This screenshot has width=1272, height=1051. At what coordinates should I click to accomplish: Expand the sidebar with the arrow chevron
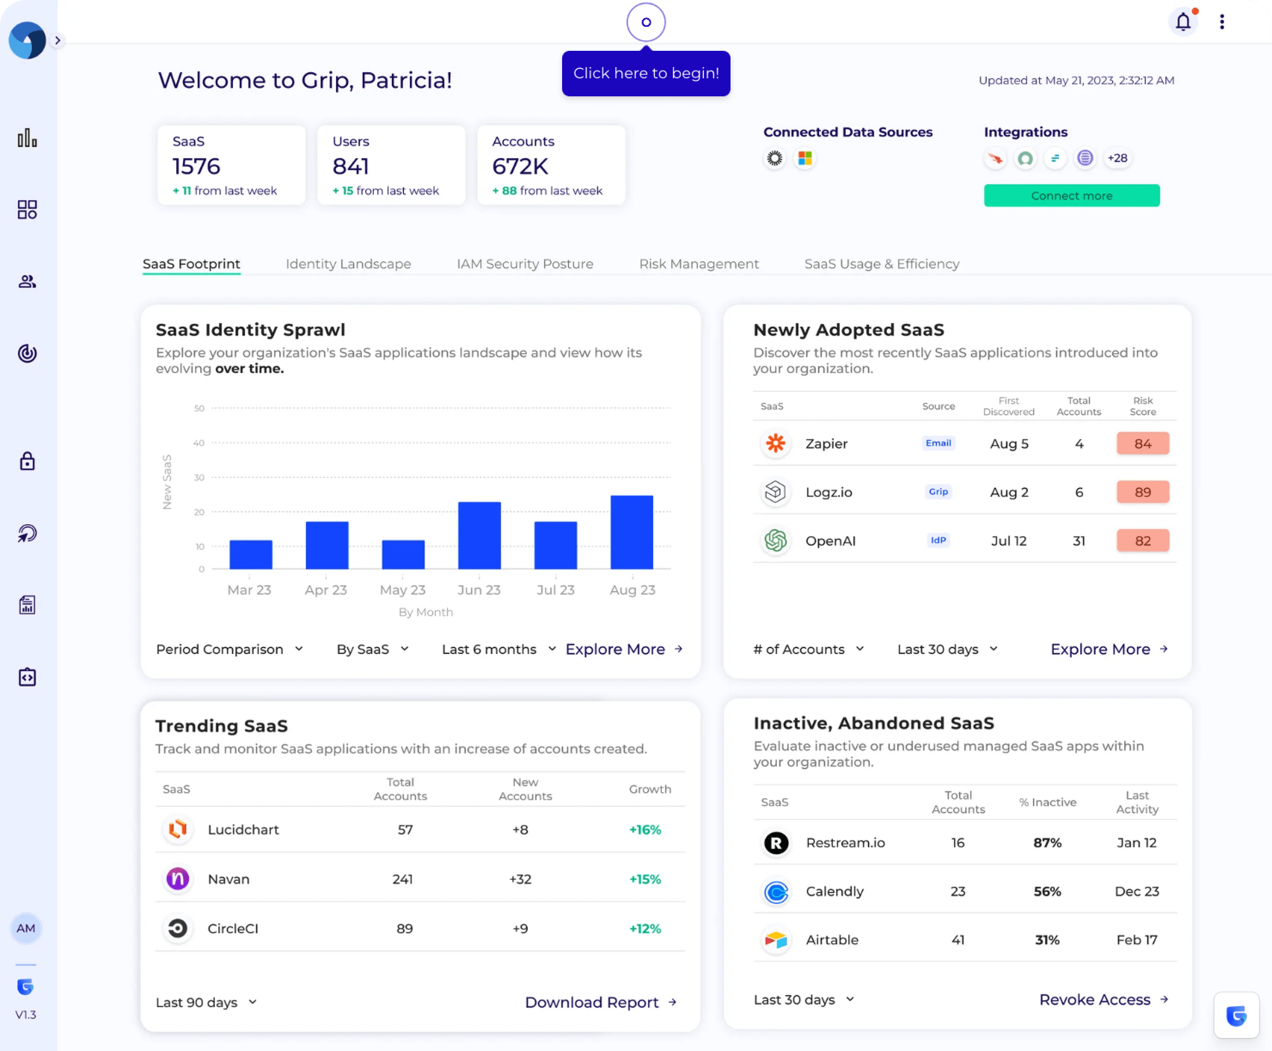click(x=58, y=41)
